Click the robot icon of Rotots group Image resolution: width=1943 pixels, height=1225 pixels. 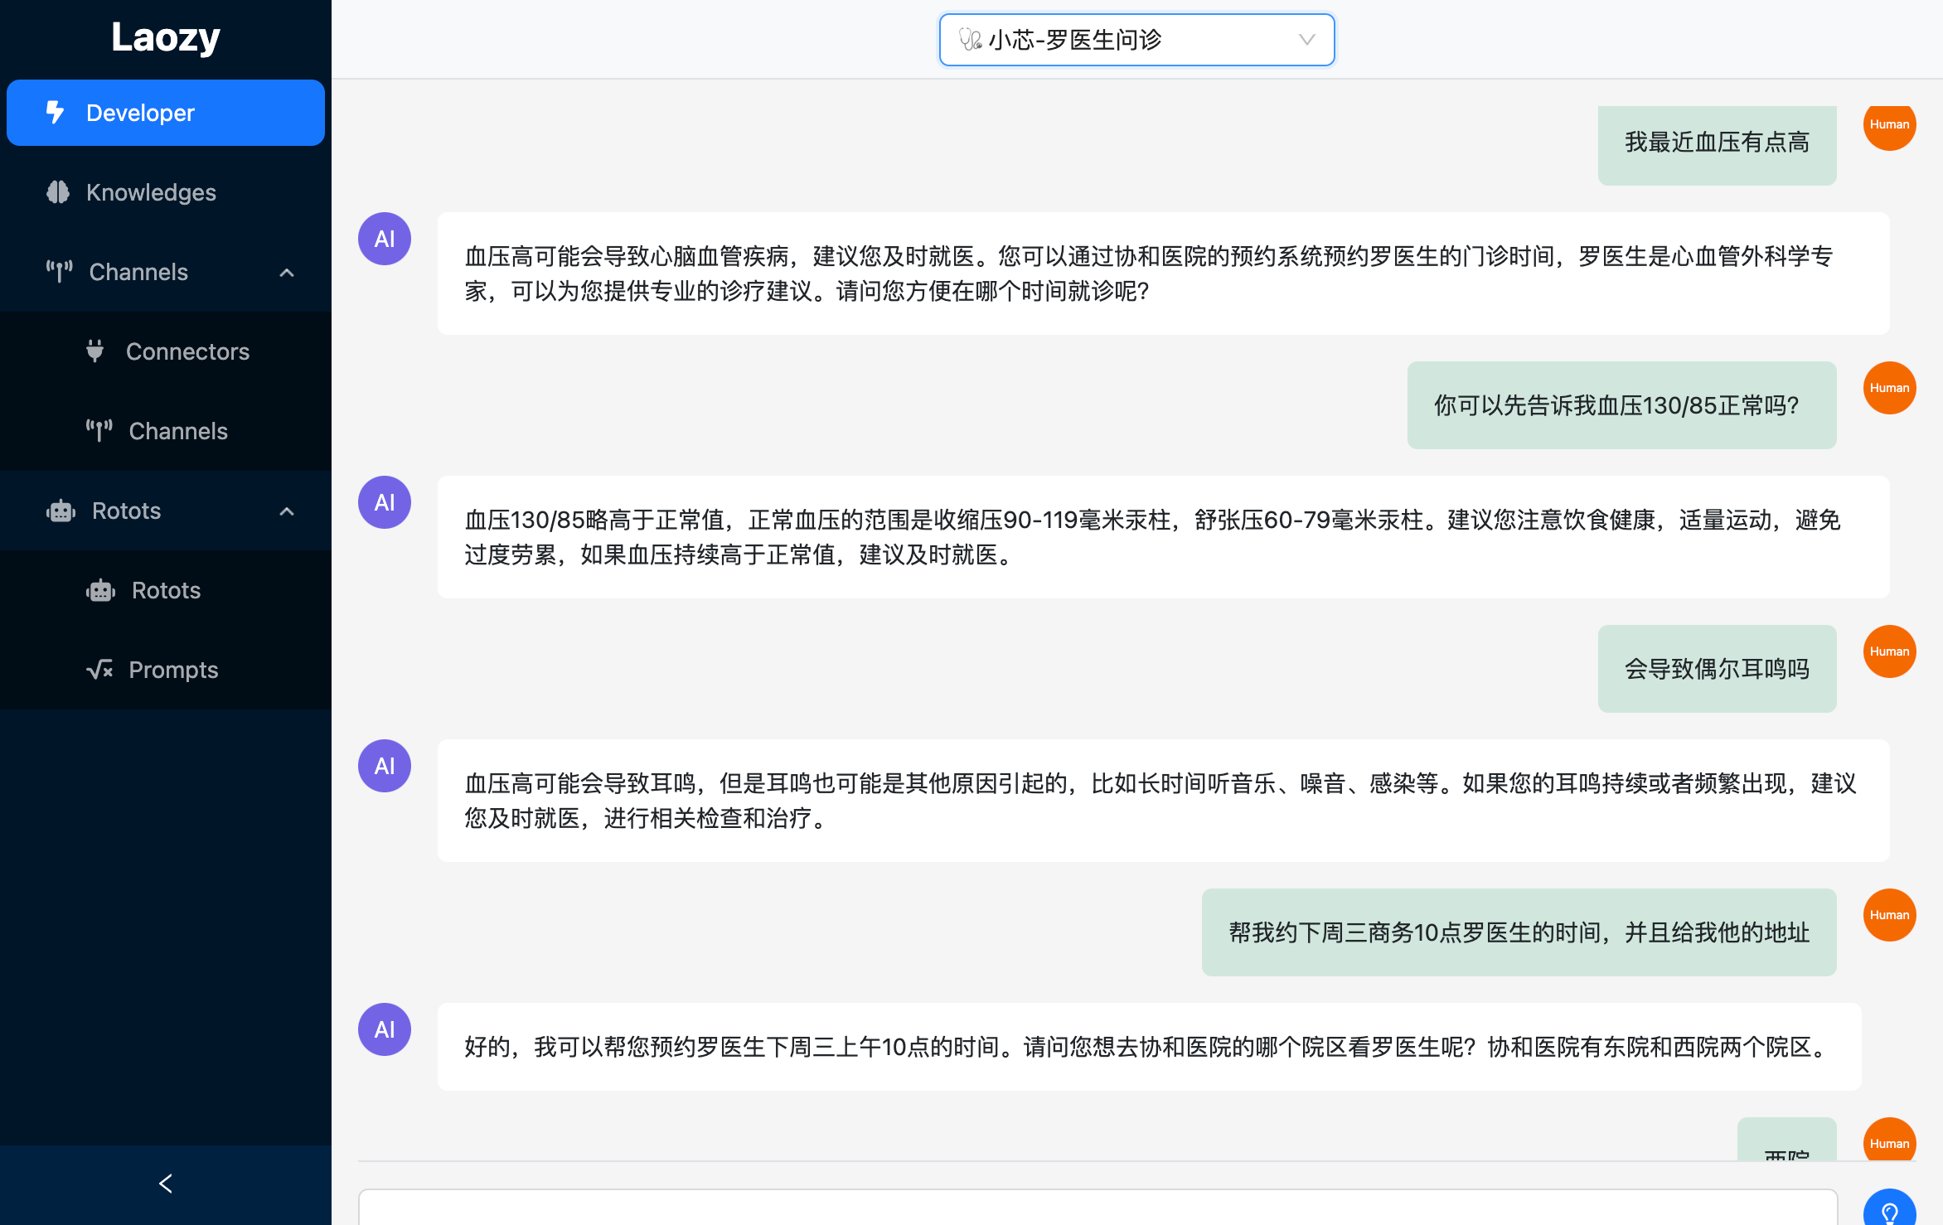coord(61,511)
